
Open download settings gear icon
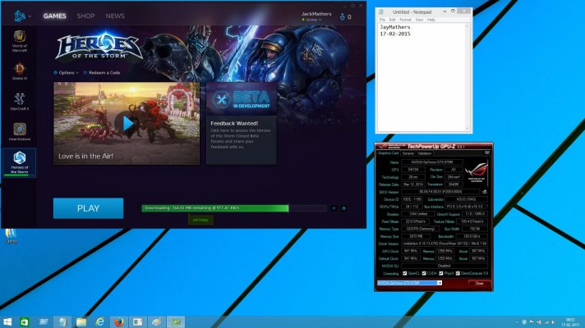344,208
